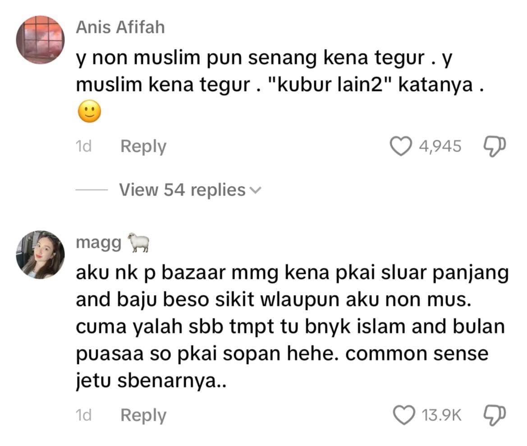527x446 pixels.
Task: Click chevron next to View 54 replies
Action: (256, 191)
